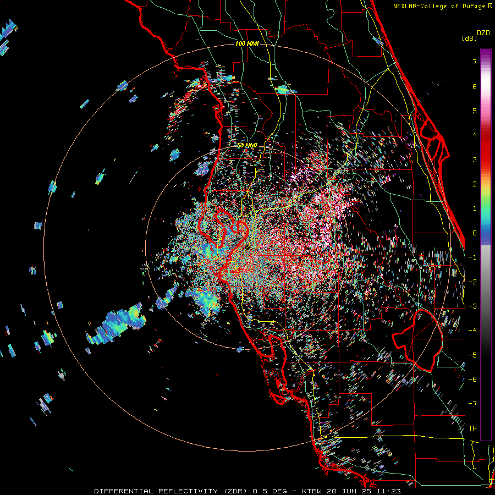Select the -3 dB scale value
The height and width of the screenshot is (495, 495).
point(472,306)
